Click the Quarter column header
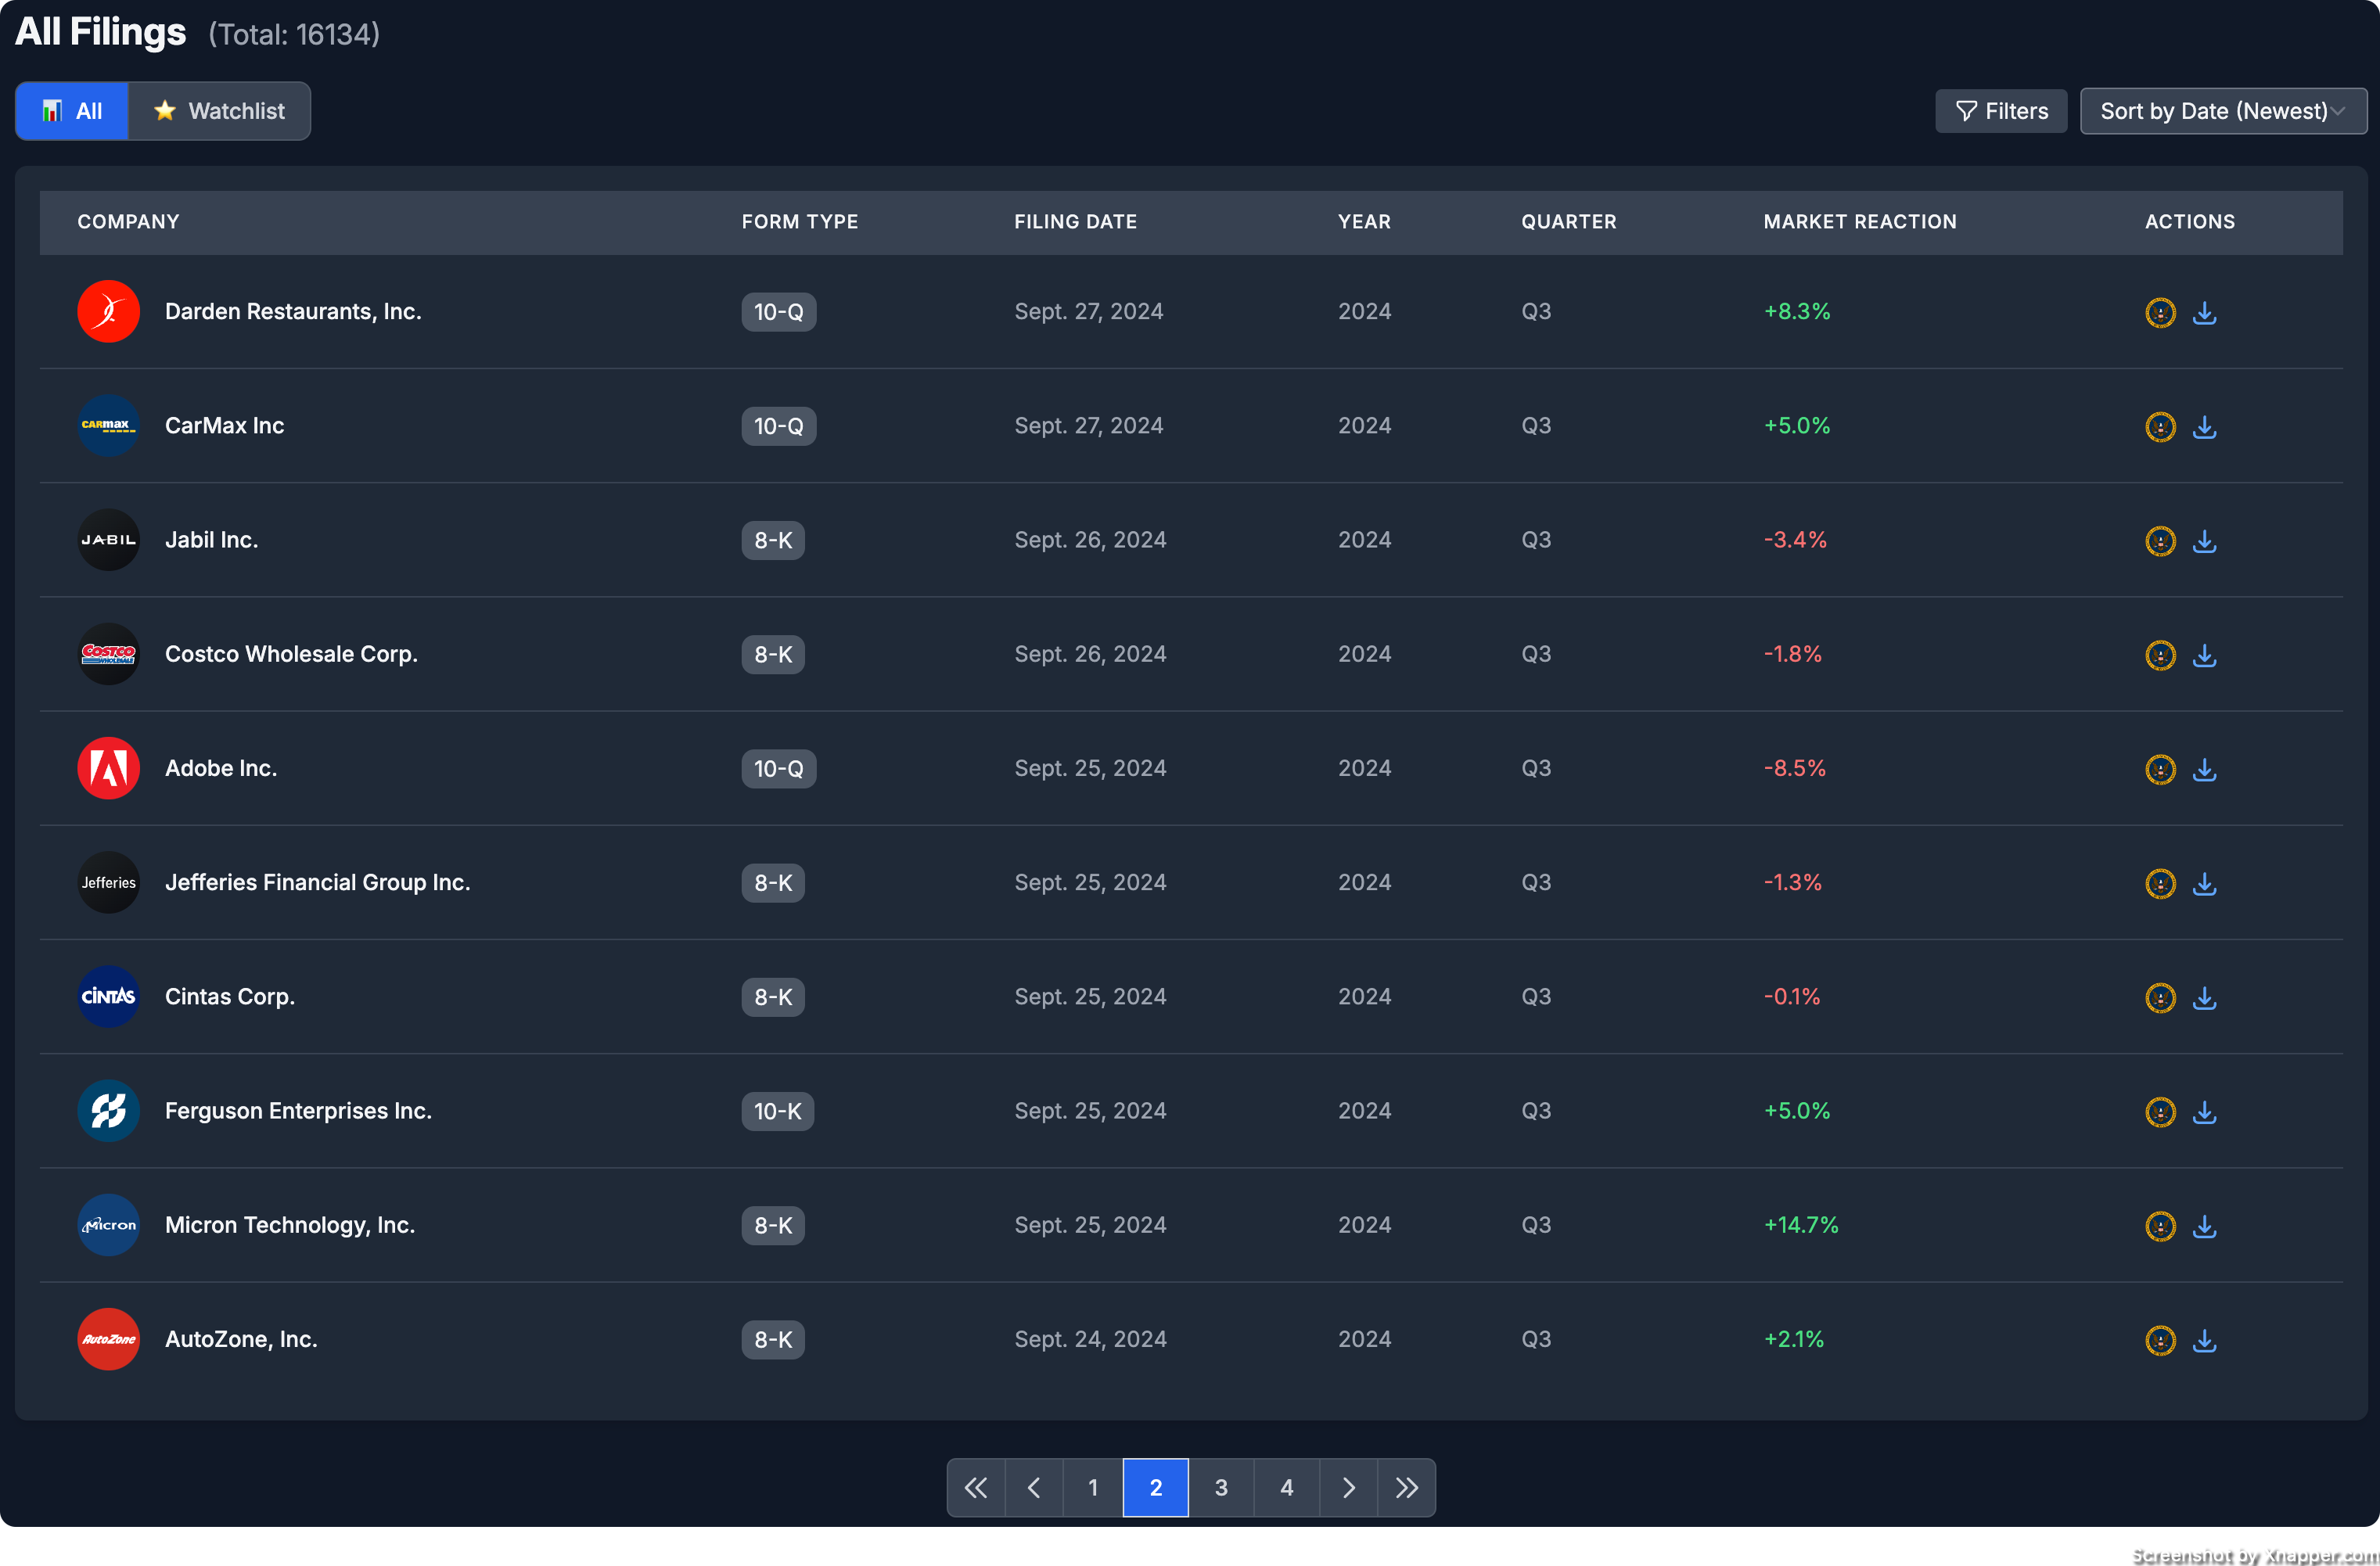This screenshot has width=2380, height=1566. [x=1569, y=222]
